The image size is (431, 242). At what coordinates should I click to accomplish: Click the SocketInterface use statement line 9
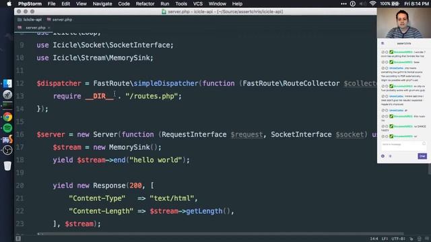(x=105, y=45)
